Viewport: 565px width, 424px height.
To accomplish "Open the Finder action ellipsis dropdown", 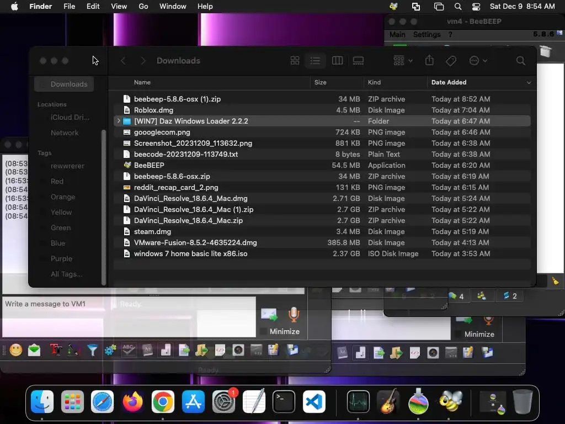I will click(x=478, y=61).
